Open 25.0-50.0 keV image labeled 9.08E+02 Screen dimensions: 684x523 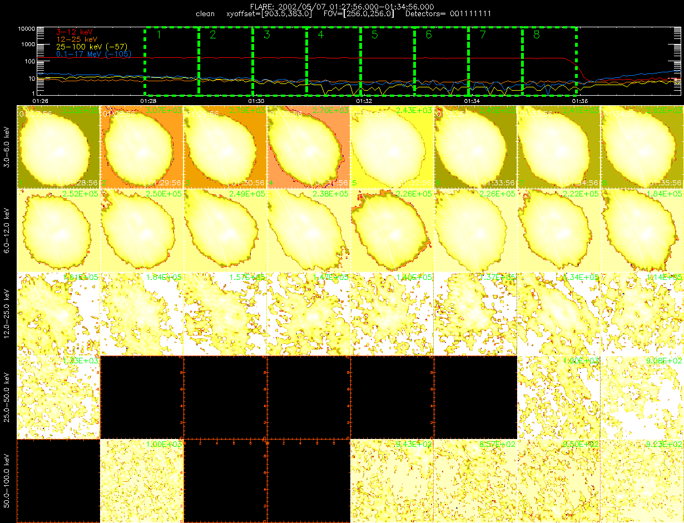642,397
